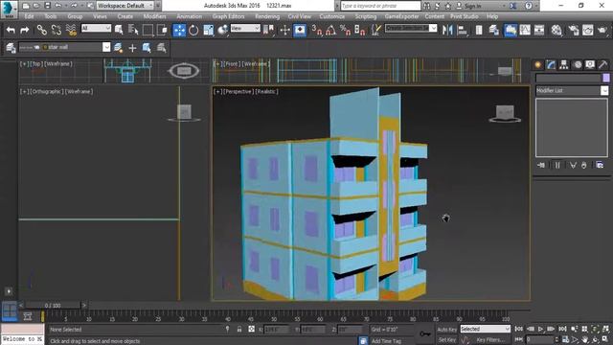Click the Auto Key button

click(x=447, y=330)
